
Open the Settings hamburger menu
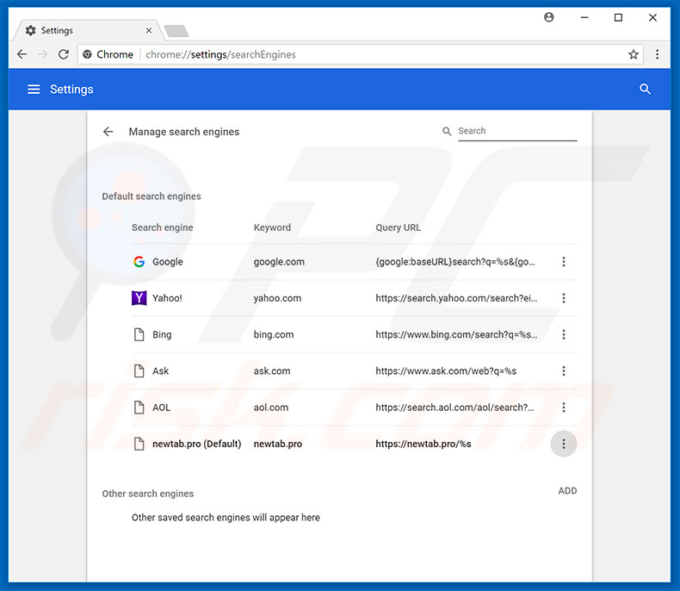[x=34, y=90]
